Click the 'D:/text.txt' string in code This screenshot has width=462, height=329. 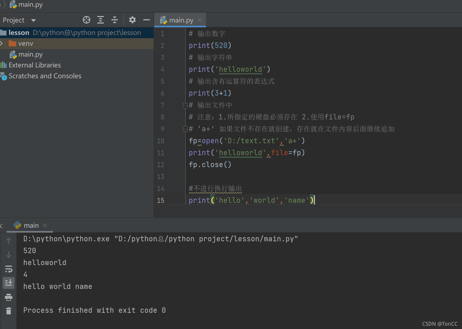click(x=251, y=141)
